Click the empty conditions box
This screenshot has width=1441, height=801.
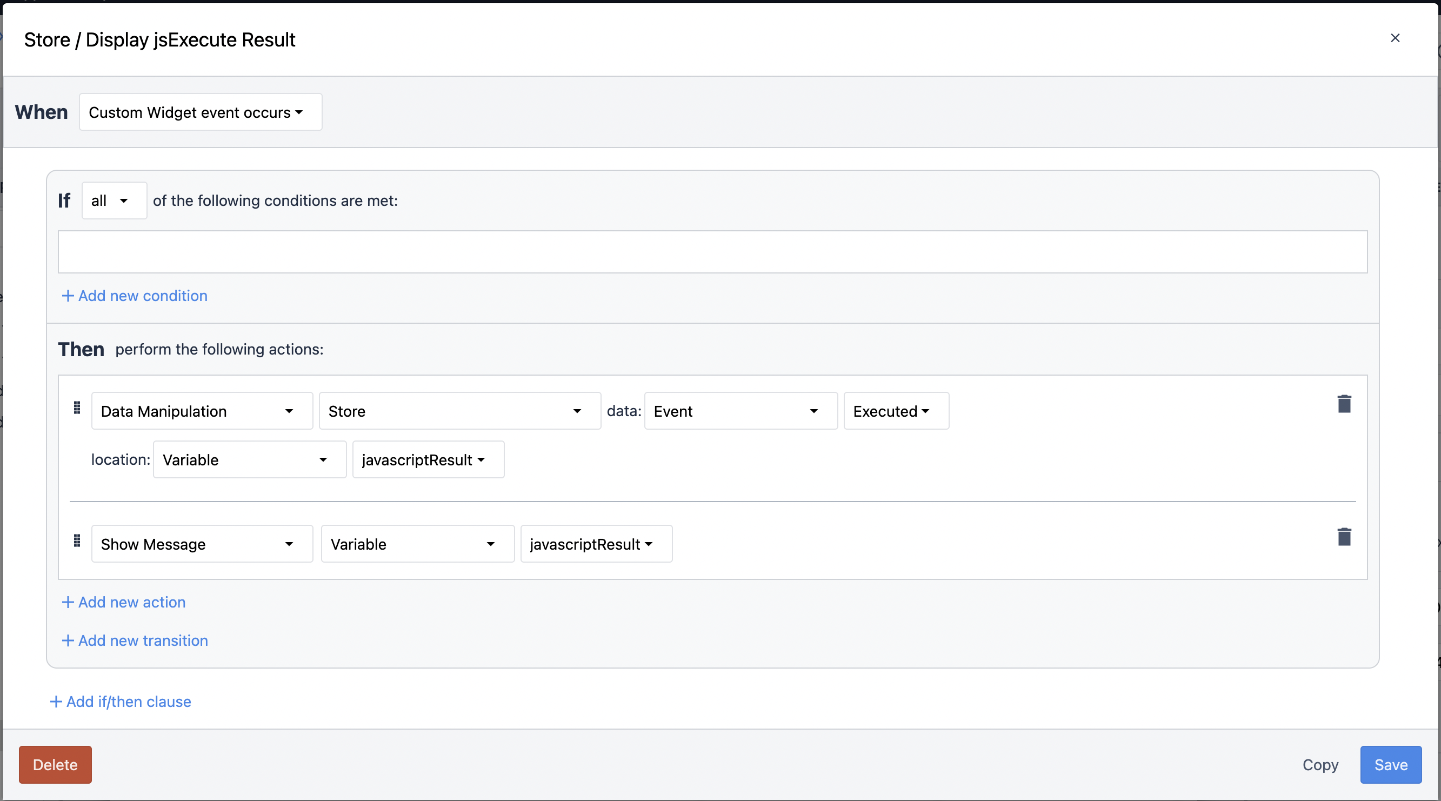(x=713, y=252)
